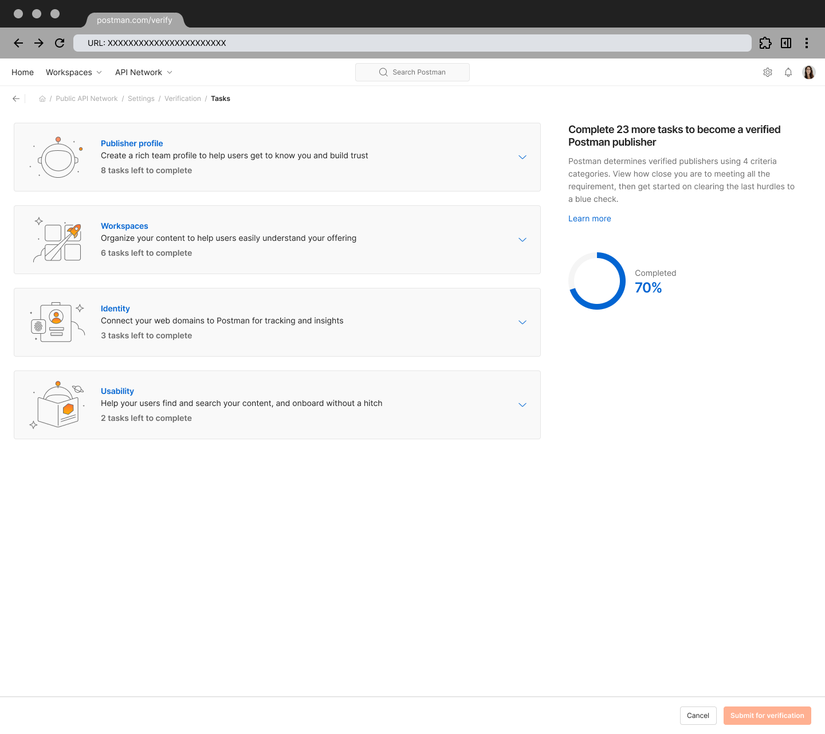Click the Workspaces rocket illustration icon
Viewport: 825px width, 734px height.
tap(57, 240)
